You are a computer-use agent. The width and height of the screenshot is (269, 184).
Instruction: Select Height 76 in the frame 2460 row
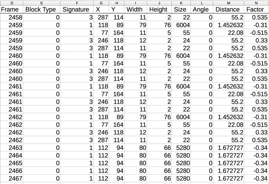(x=159, y=56)
